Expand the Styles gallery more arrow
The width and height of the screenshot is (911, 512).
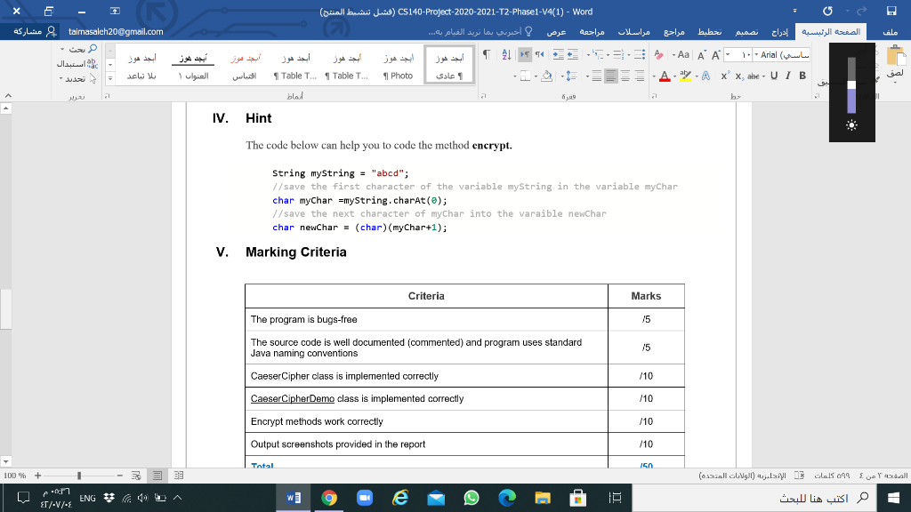[x=110, y=76]
